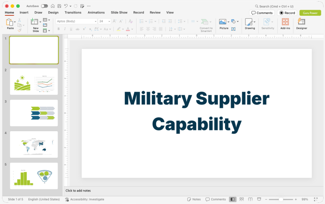Viewport: 325px width, 204px height.
Task: Toggle Bold formatting
Action: [58, 29]
